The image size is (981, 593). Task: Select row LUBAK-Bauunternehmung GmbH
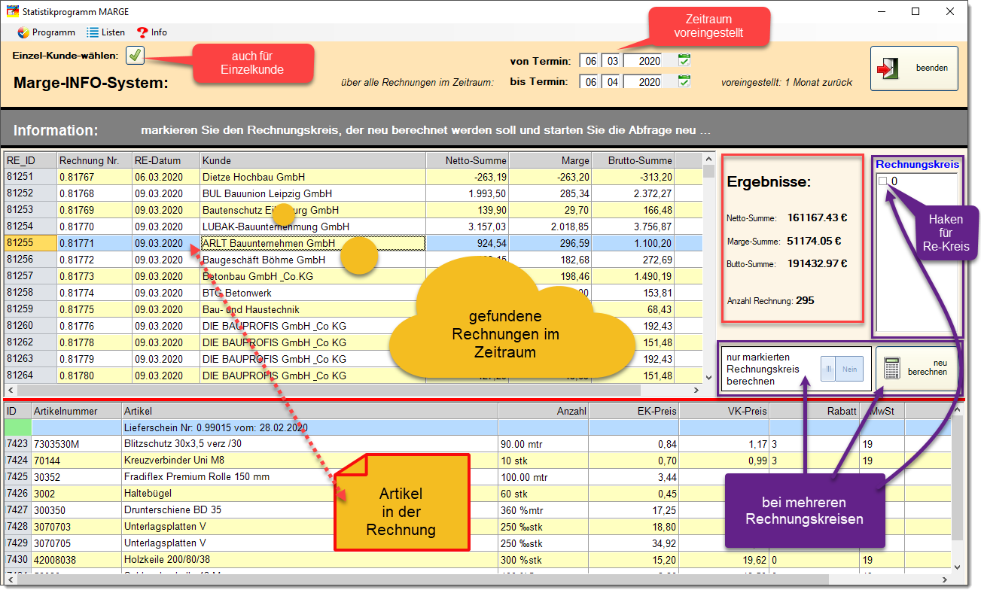coord(352,227)
